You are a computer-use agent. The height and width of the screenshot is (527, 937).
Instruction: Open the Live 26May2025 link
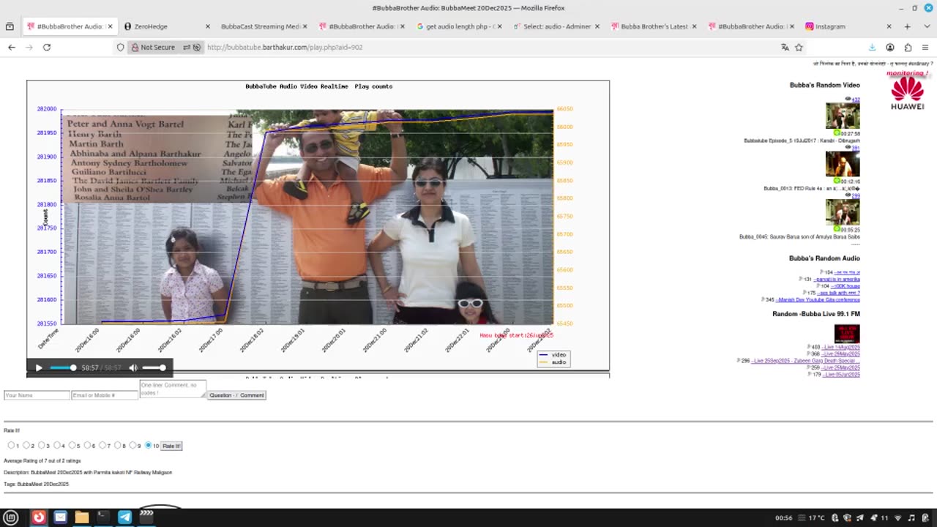[840, 354]
